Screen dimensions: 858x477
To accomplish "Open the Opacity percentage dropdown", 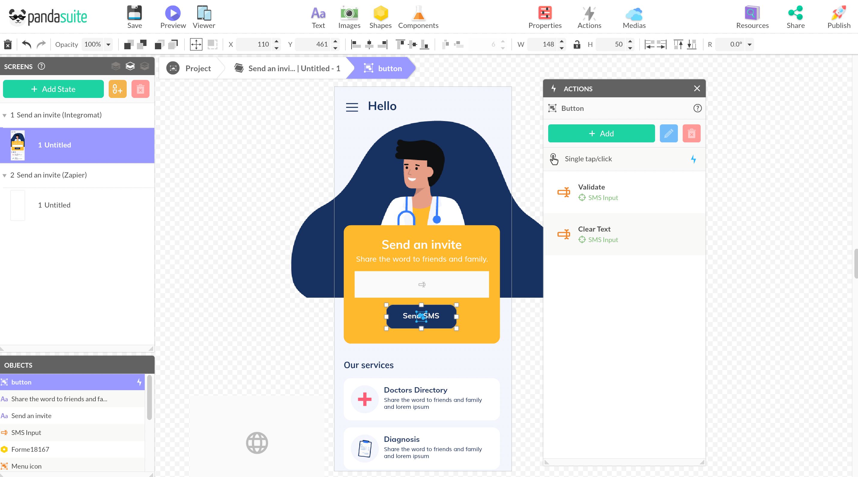I will [108, 44].
